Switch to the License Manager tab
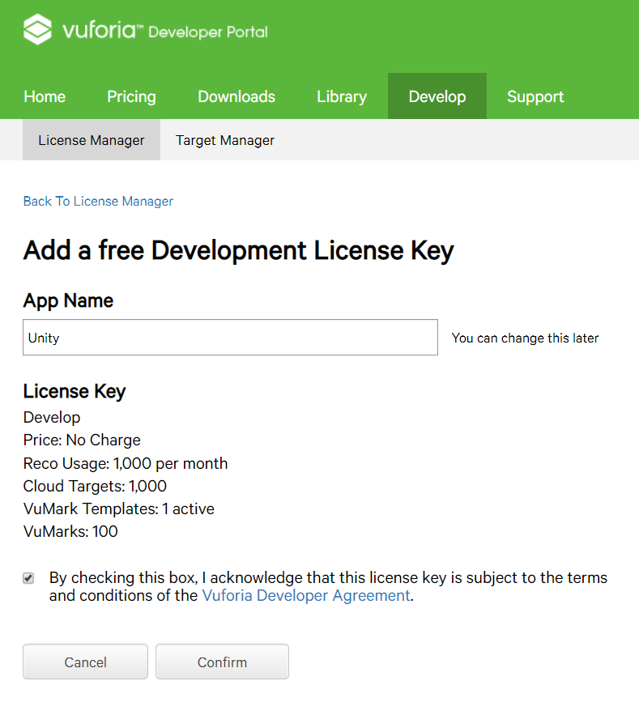Viewport: 639px width, 715px height. pyautogui.click(x=92, y=140)
